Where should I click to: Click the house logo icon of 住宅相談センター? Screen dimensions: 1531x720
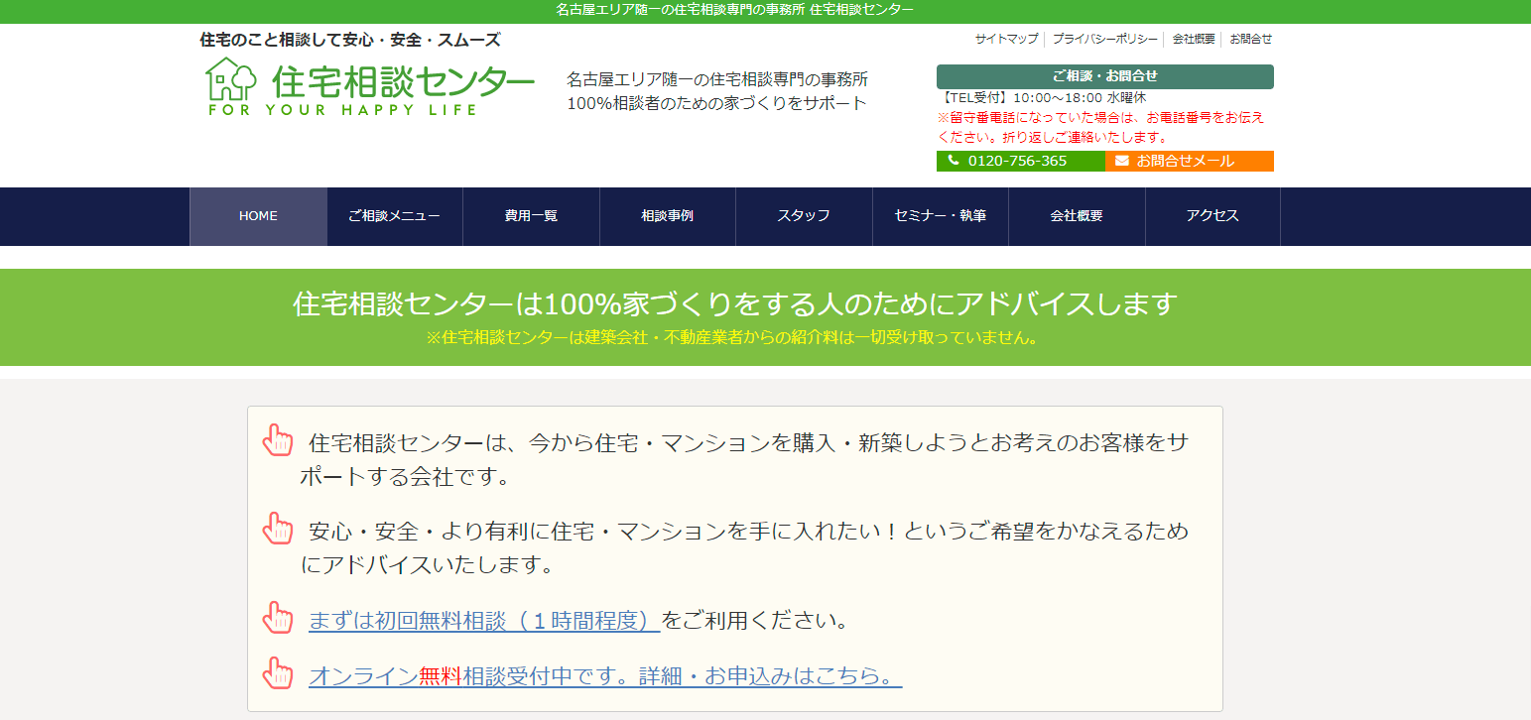pos(230,77)
